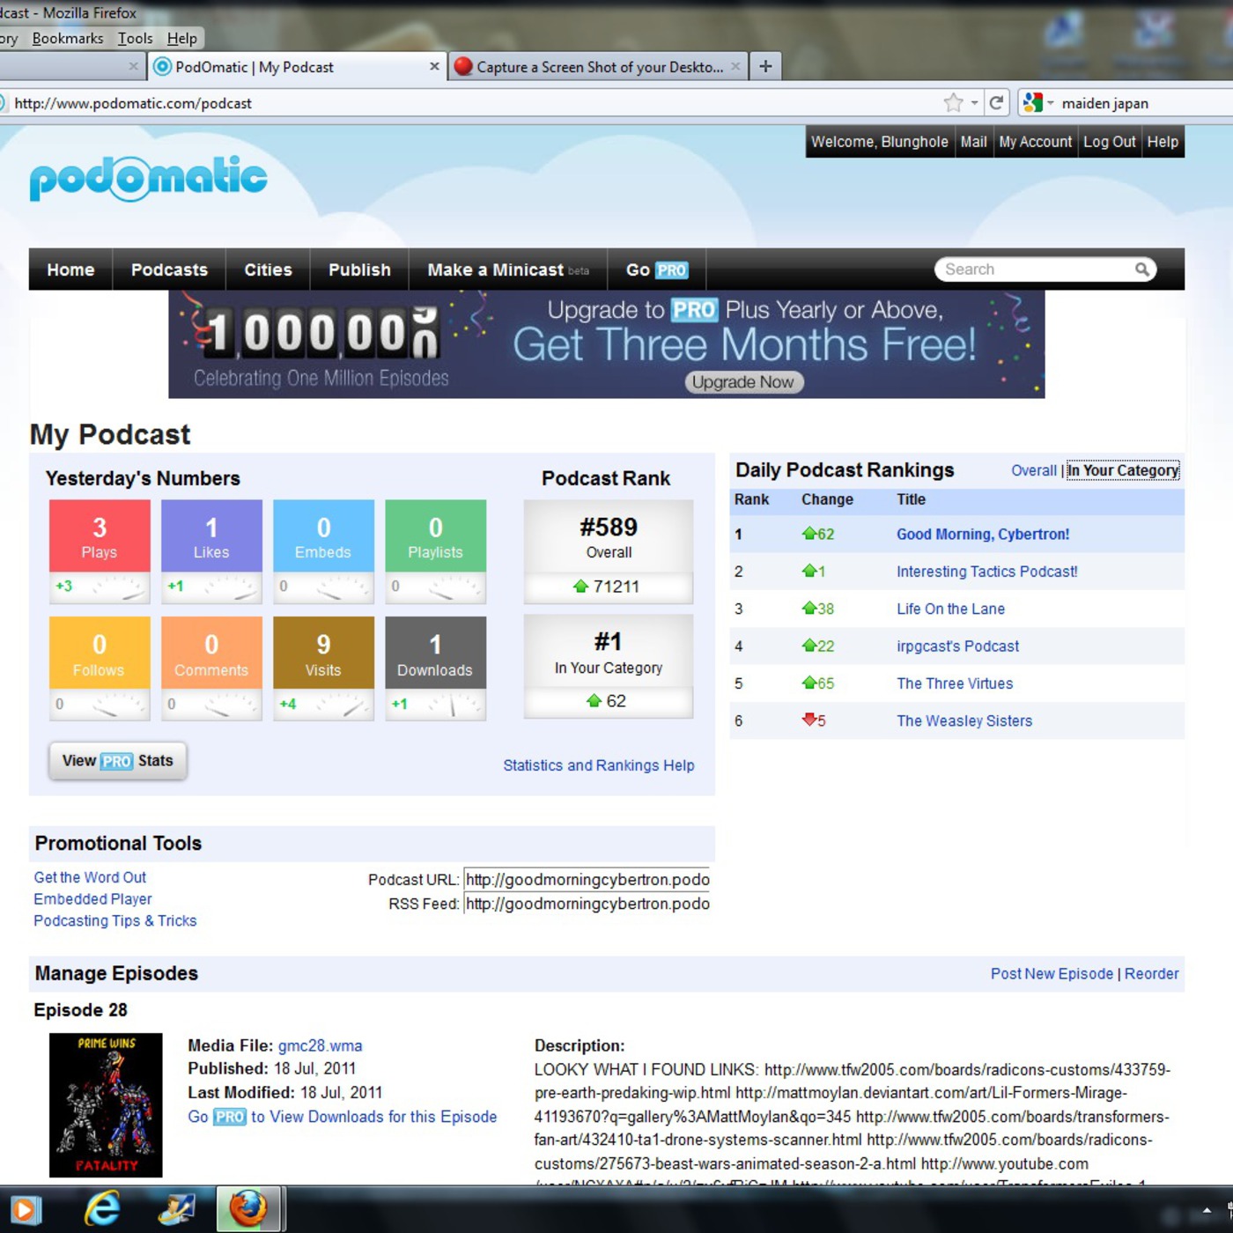Open Life On the Lane link
This screenshot has height=1233, width=1233.
tap(950, 609)
